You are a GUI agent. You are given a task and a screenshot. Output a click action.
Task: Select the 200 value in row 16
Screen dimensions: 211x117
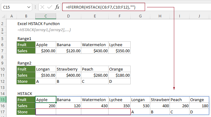click(46, 106)
